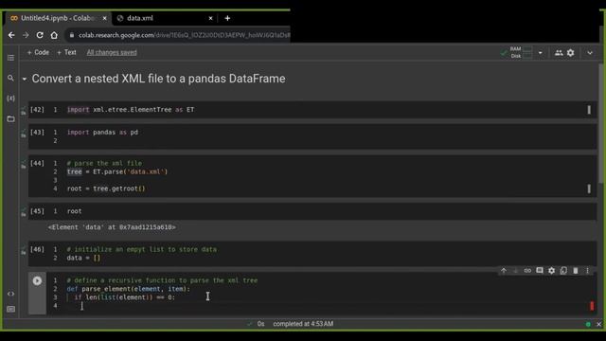Image resolution: width=606 pixels, height=341 pixels.
Task: Move the cell up with the arrow icon
Action: tap(504, 271)
